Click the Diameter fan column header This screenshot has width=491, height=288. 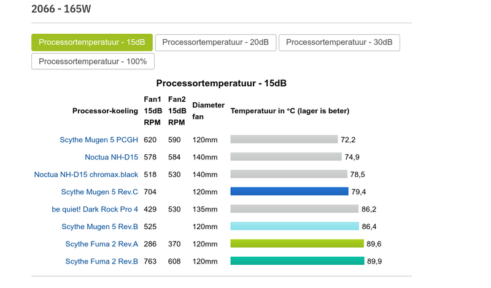(x=208, y=111)
